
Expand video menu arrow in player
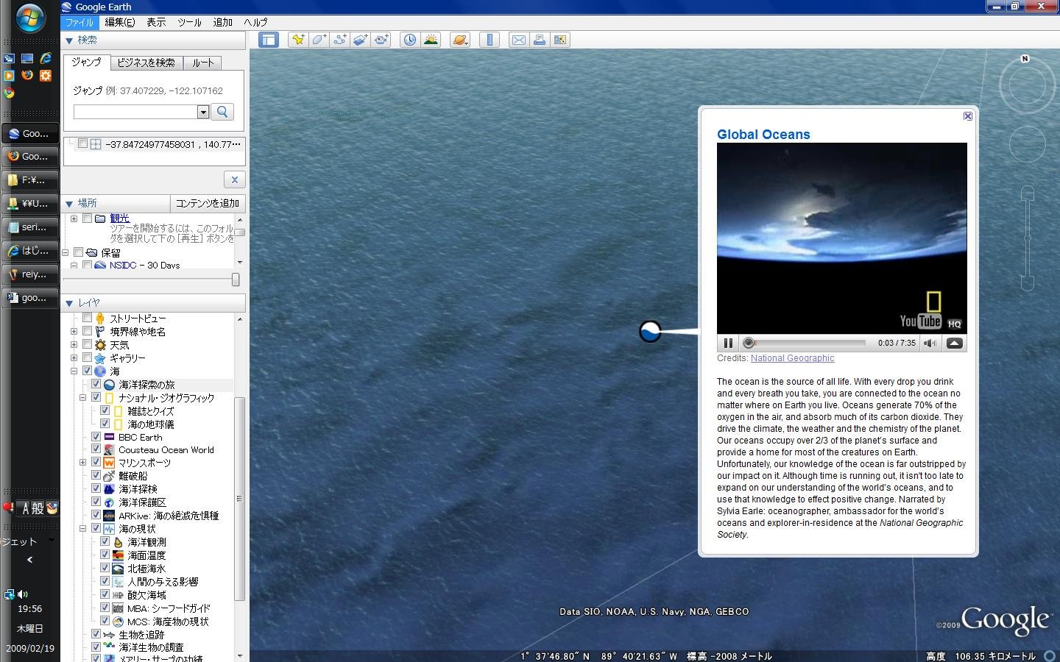pos(954,343)
